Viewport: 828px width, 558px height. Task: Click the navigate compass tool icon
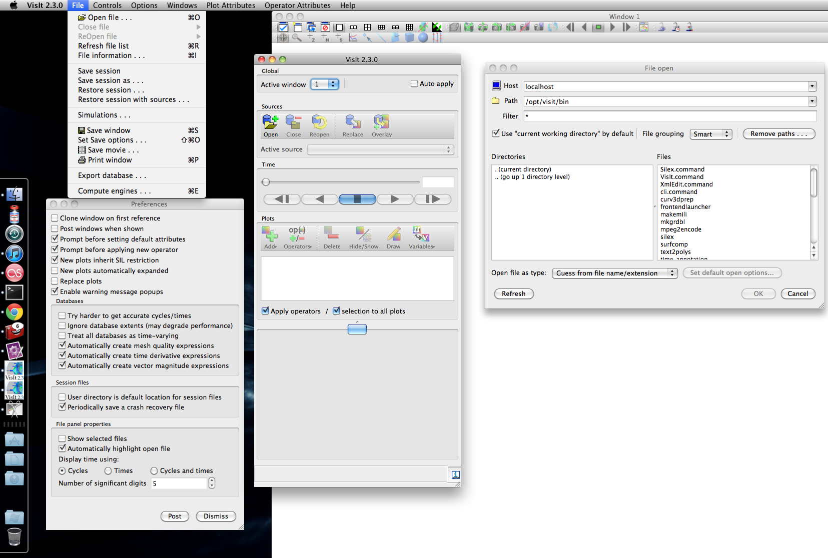tap(283, 37)
